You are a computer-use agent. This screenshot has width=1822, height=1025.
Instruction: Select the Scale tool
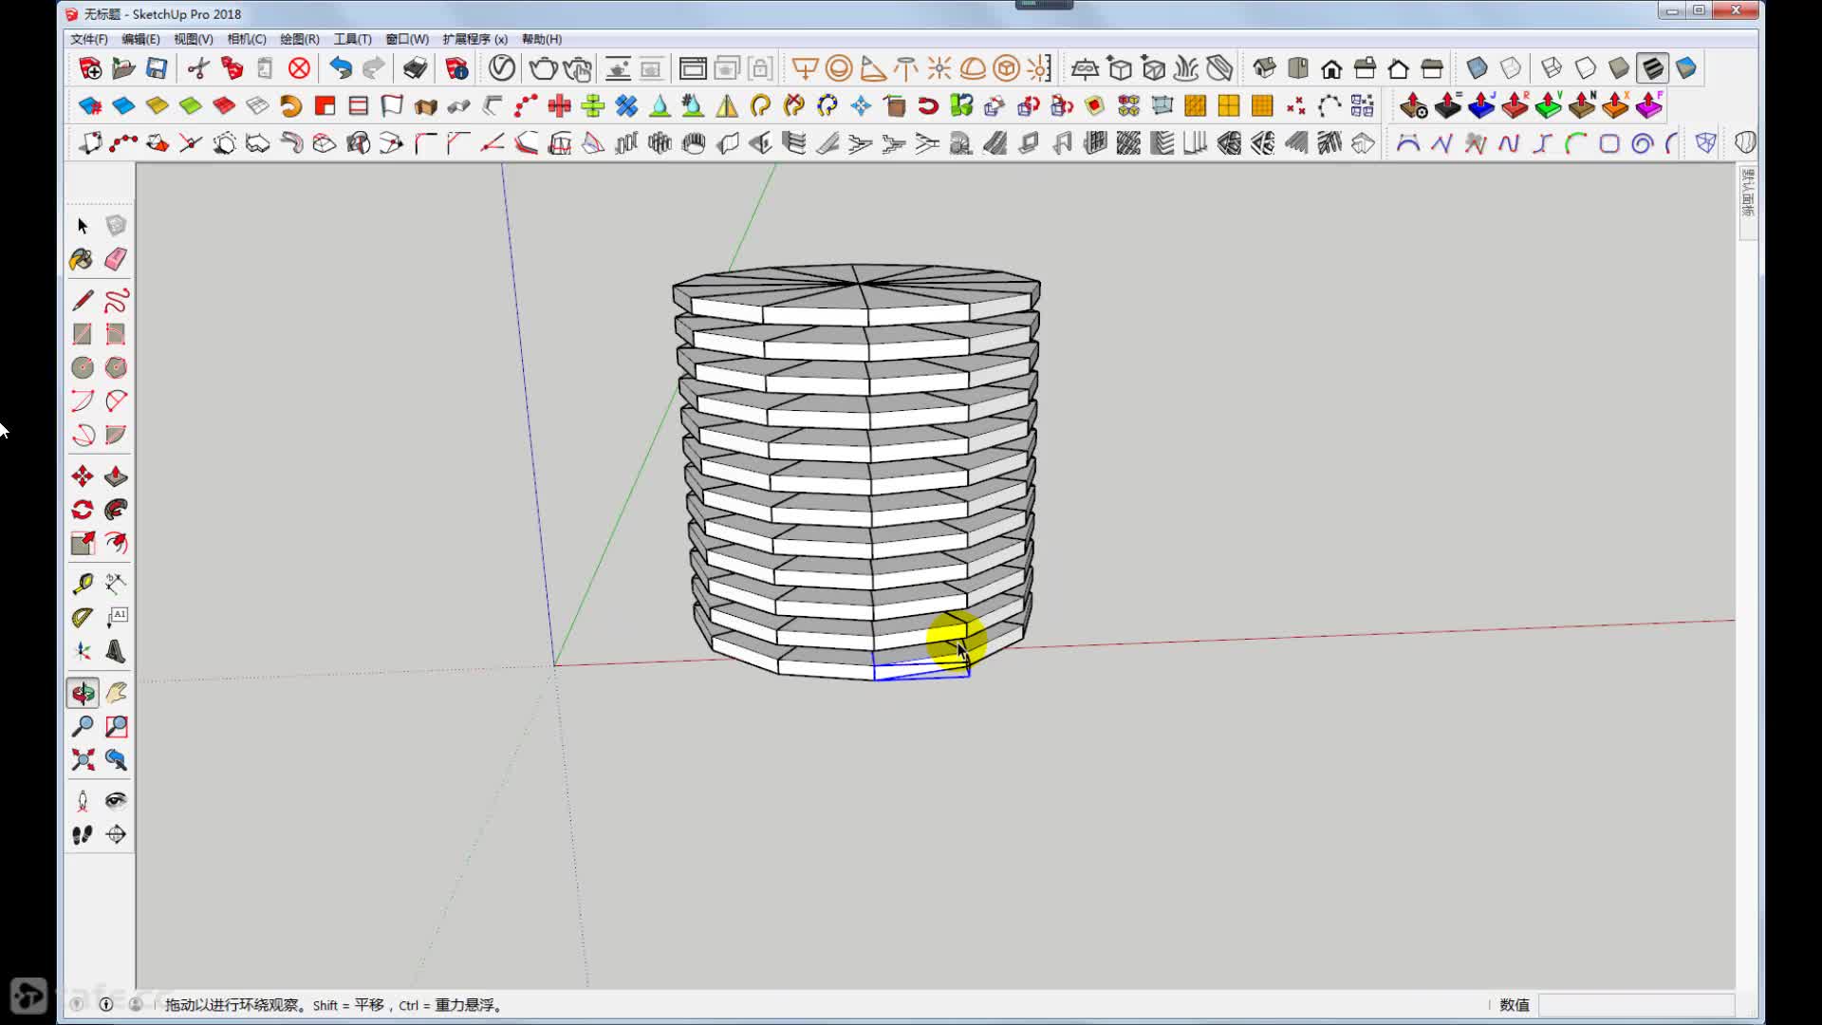tap(83, 543)
